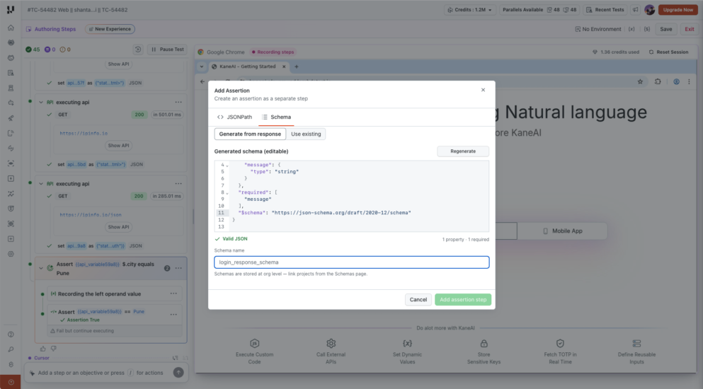The height and width of the screenshot is (389, 703).
Task: Click the thumbs down feedback icon
Action: tap(53, 349)
